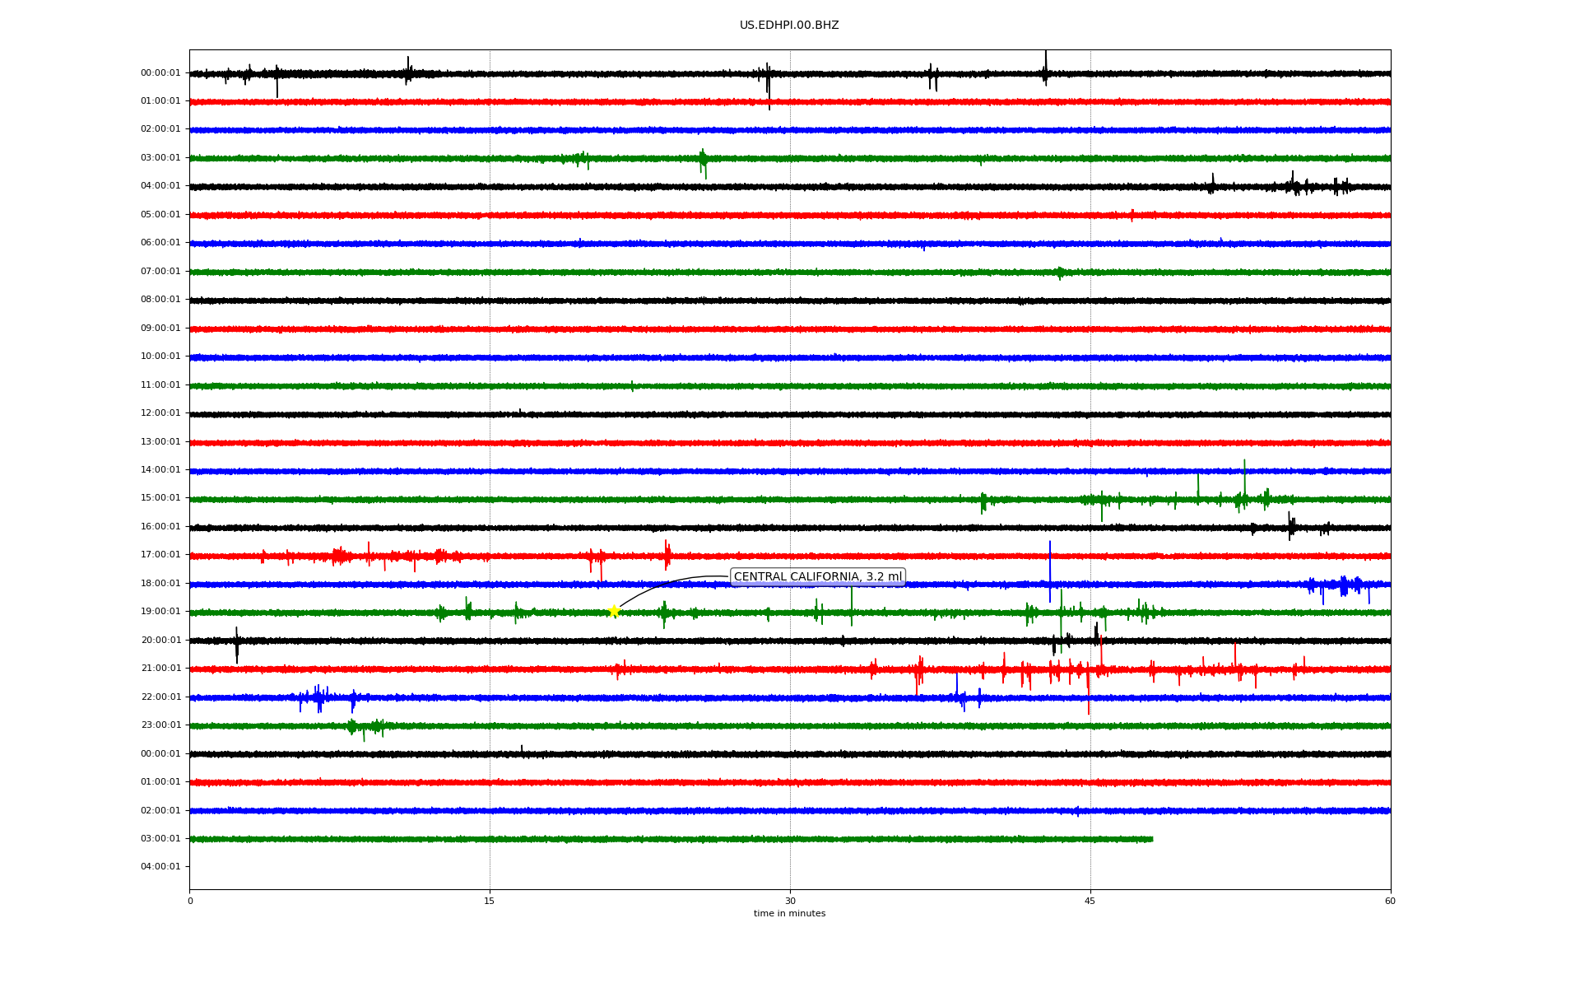Screen dimensions: 1580x988
Task: Click the 11:00:01 row time label
Action: (160, 385)
